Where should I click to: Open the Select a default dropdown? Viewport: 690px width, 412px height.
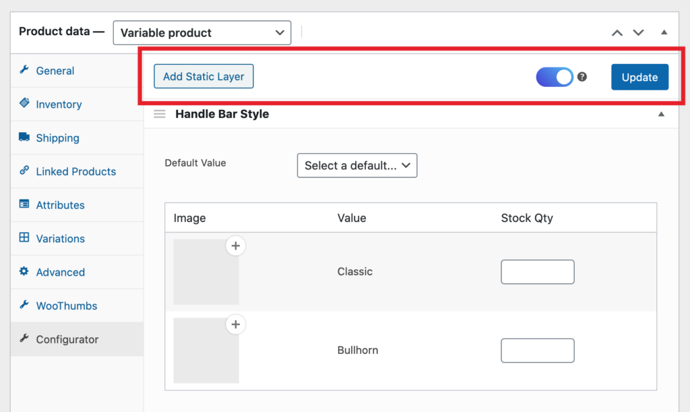(357, 165)
